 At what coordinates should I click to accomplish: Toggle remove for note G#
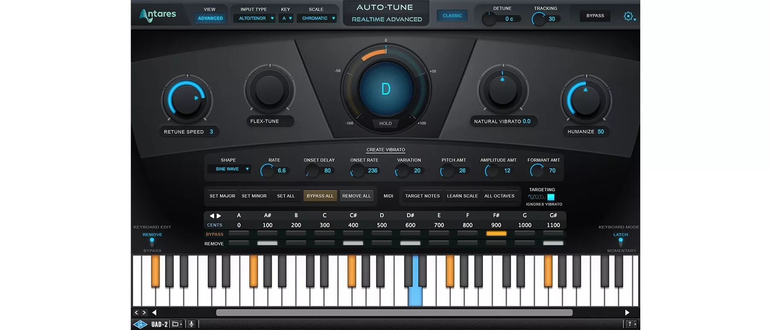click(553, 243)
